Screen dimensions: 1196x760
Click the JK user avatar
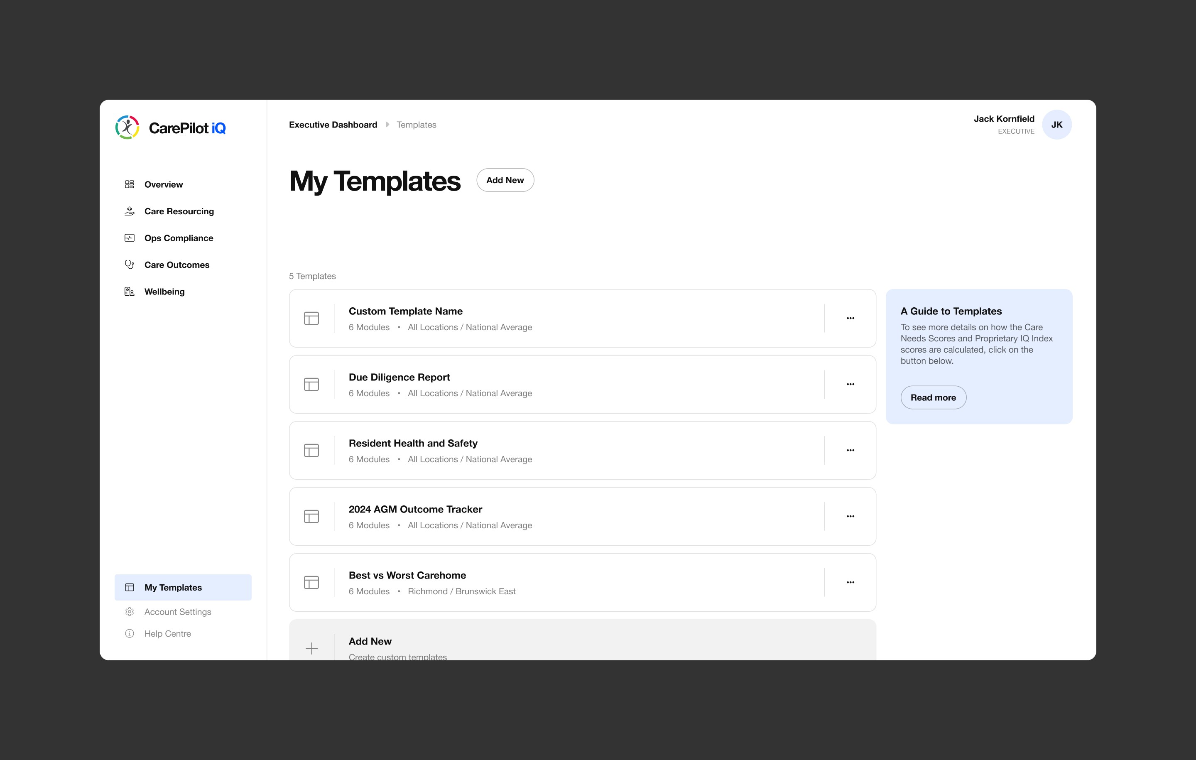[x=1056, y=125]
